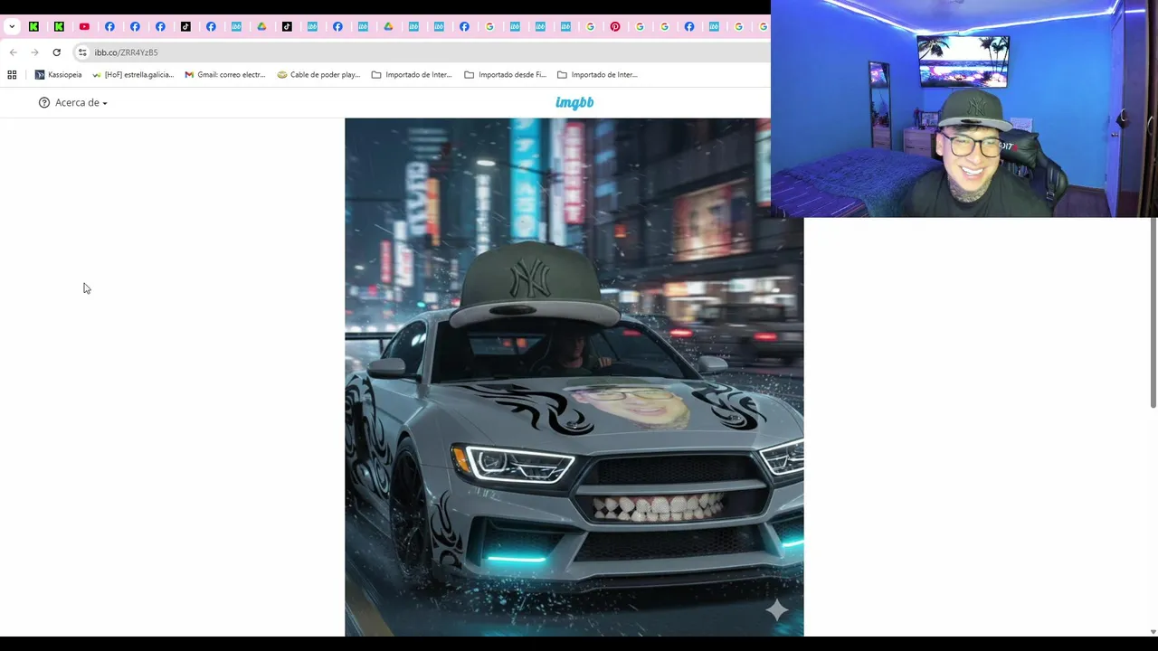The image size is (1158, 651).
Task: Open the Gmail: correo electr... bookmark
Action: click(225, 75)
